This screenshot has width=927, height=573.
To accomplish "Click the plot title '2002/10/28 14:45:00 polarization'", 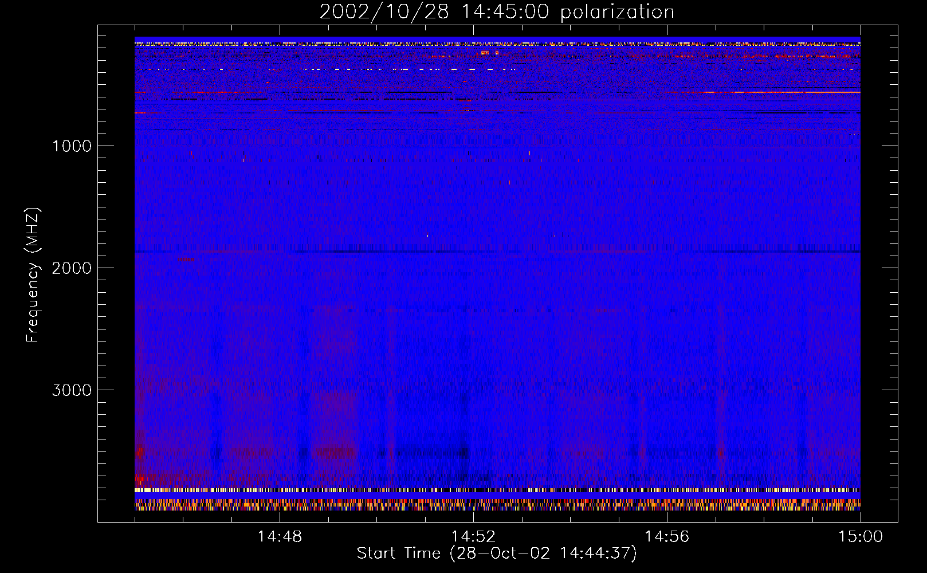I will [497, 12].
